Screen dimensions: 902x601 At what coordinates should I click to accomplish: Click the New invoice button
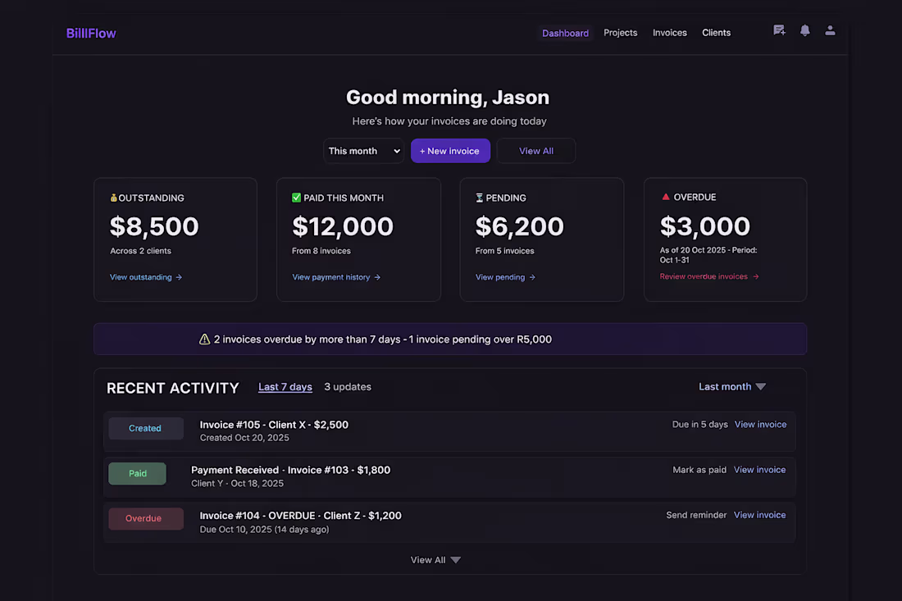(x=450, y=151)
